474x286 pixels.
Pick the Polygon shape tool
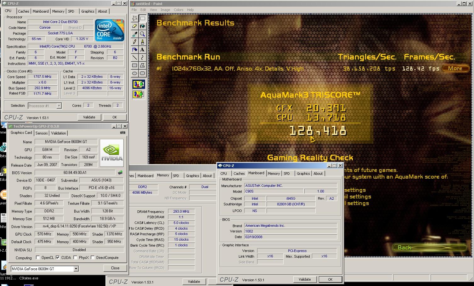coord(142,66)
